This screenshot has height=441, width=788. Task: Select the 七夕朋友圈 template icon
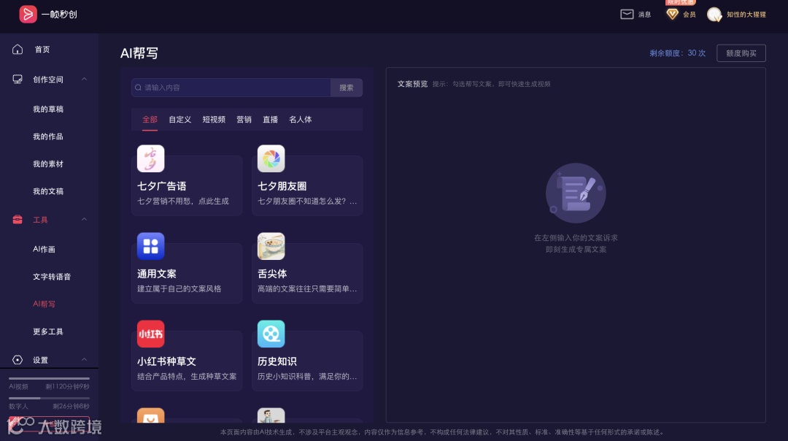point(271,158)
